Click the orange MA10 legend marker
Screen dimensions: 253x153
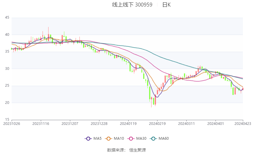click(109, 138)
